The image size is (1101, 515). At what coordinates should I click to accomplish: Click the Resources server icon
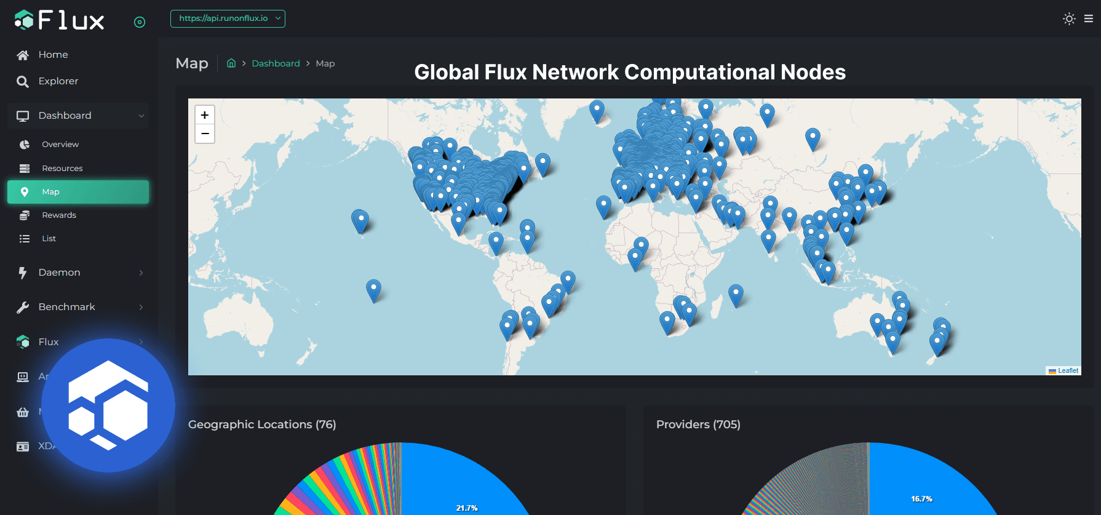tap(25, 169)
